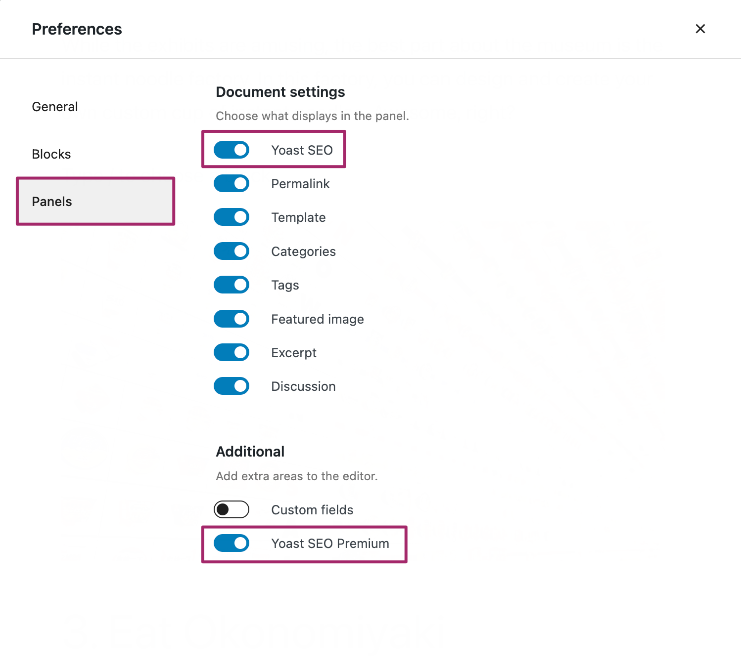The image size is (741, 669).
Task: Switch off the Categories toggle
Action: (232, 251)
